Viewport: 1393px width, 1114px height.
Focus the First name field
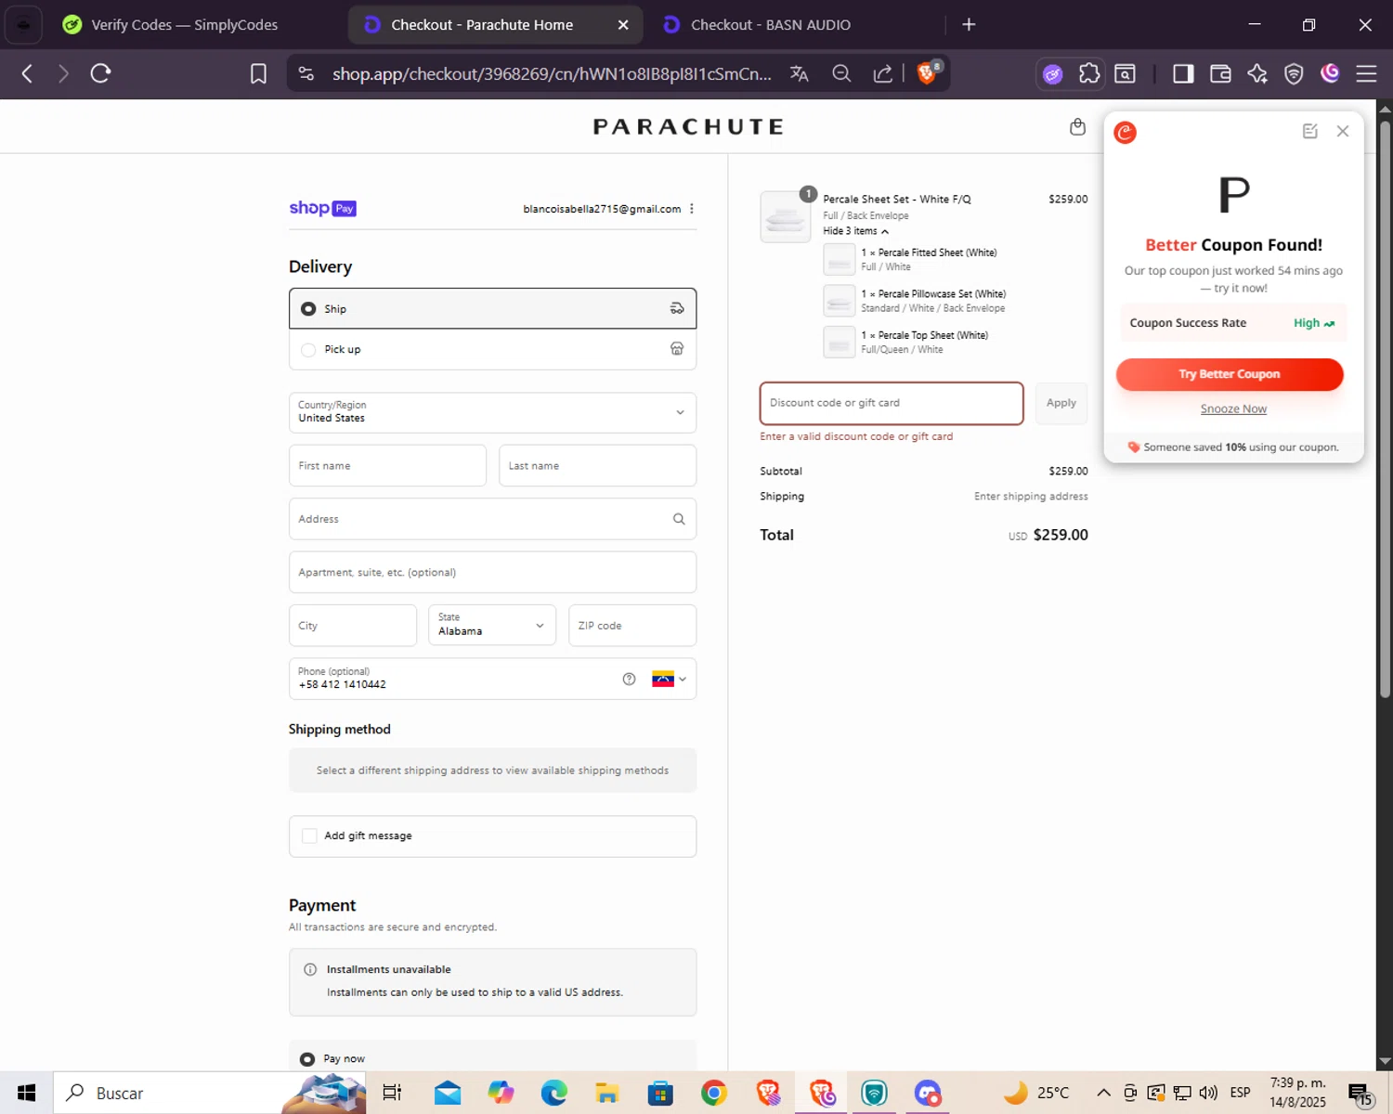[x=387, y=465]
